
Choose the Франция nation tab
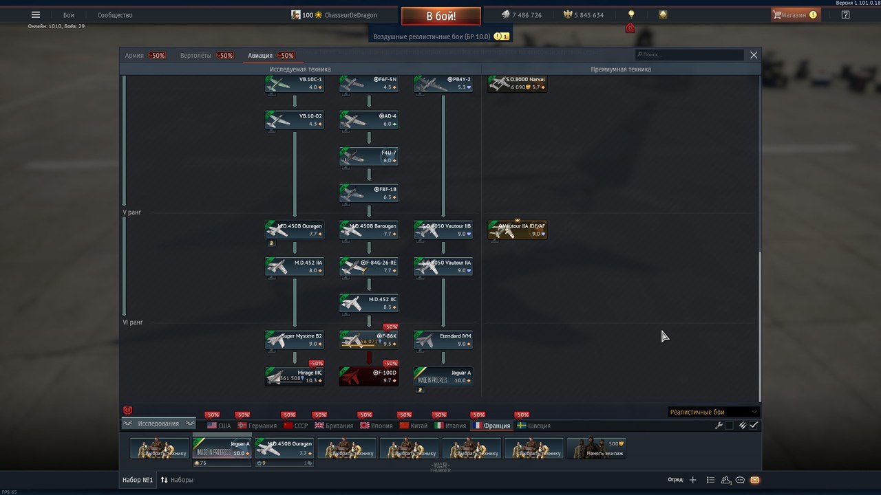tap(491, 426)
